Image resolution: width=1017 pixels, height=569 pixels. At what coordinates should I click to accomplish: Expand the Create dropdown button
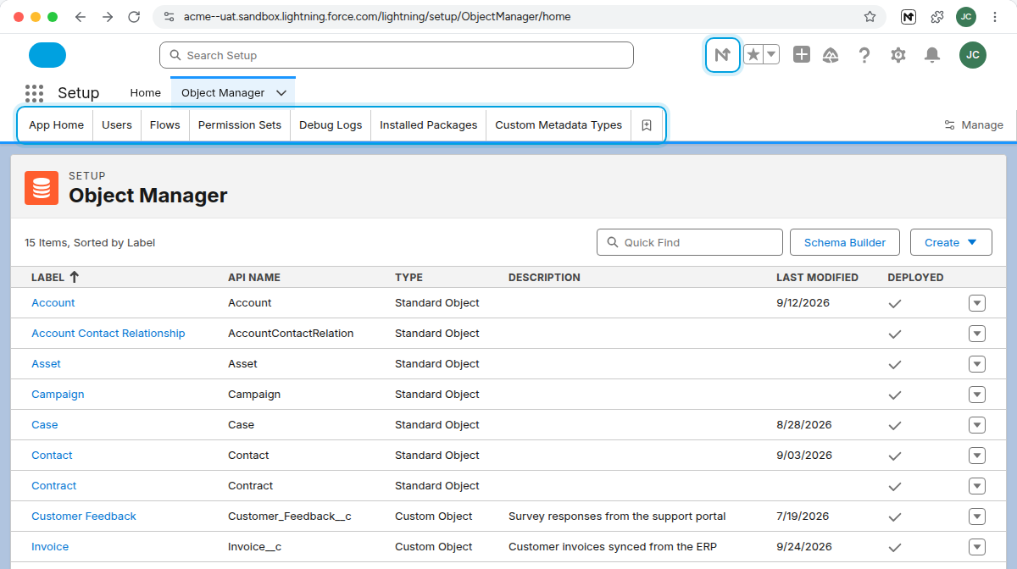tap(951, 242)
